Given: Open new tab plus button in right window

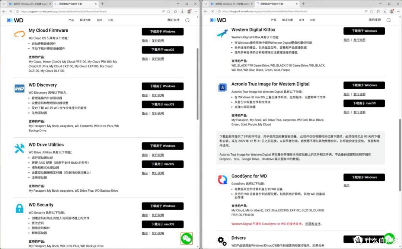Looking at the screenshot, I should click(x=303, y=4).
